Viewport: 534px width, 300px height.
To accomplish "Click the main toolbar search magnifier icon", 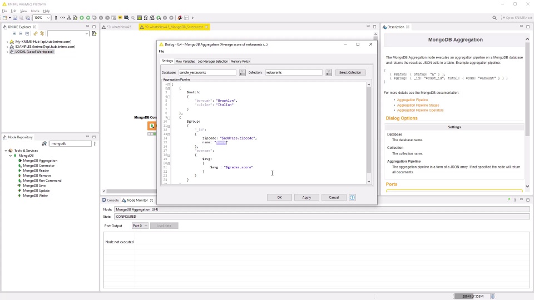I will 494,18.
